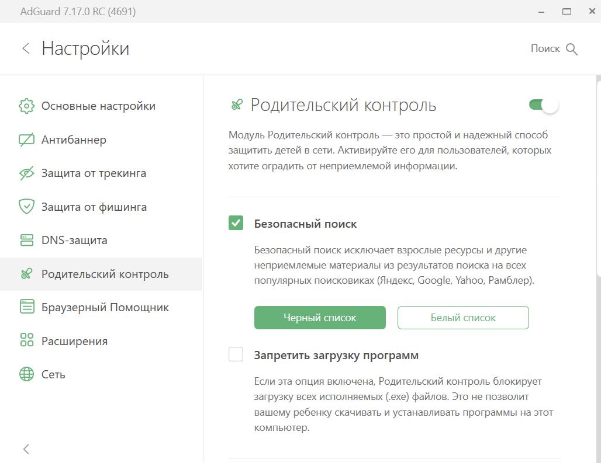Open the Родительский контроль menu item

pyautogui.click(x=105, y=274)
